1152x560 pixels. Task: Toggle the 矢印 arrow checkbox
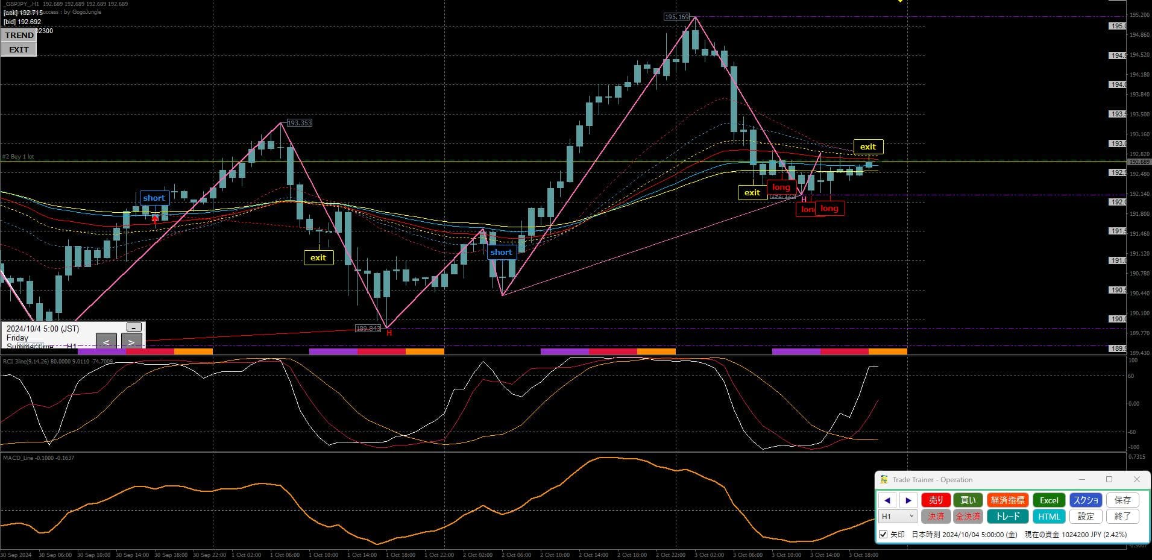(x=883, y=535)
